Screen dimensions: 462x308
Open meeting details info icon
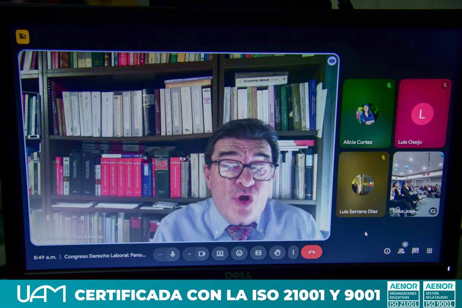click(387, 251)
